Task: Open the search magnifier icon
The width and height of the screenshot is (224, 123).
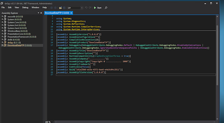Action: click(106, 8)
